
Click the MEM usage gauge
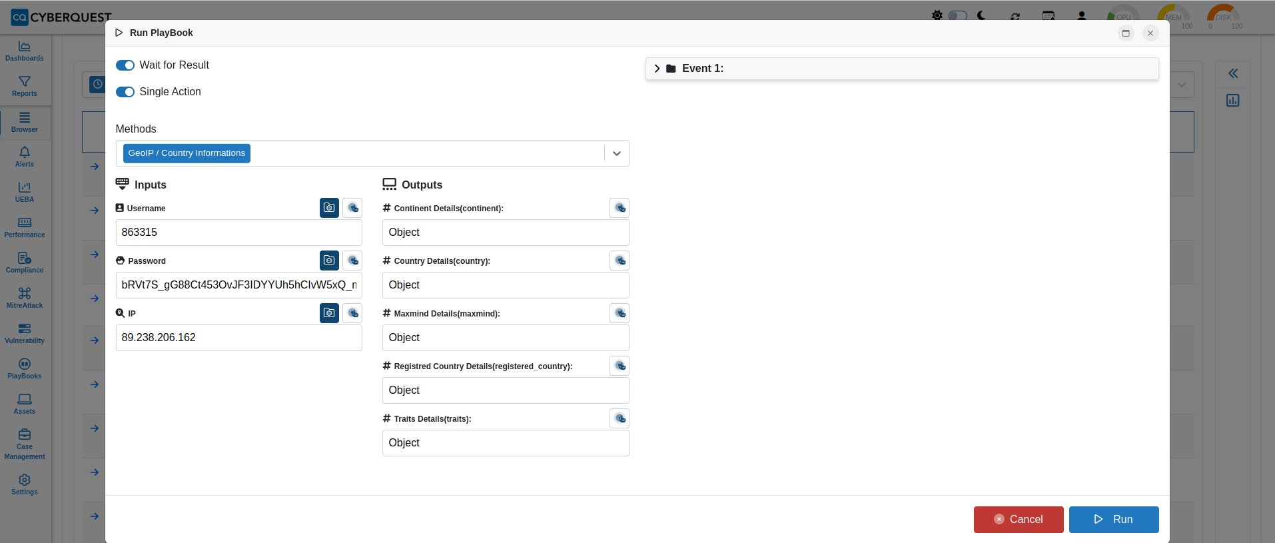[1174, 16]
